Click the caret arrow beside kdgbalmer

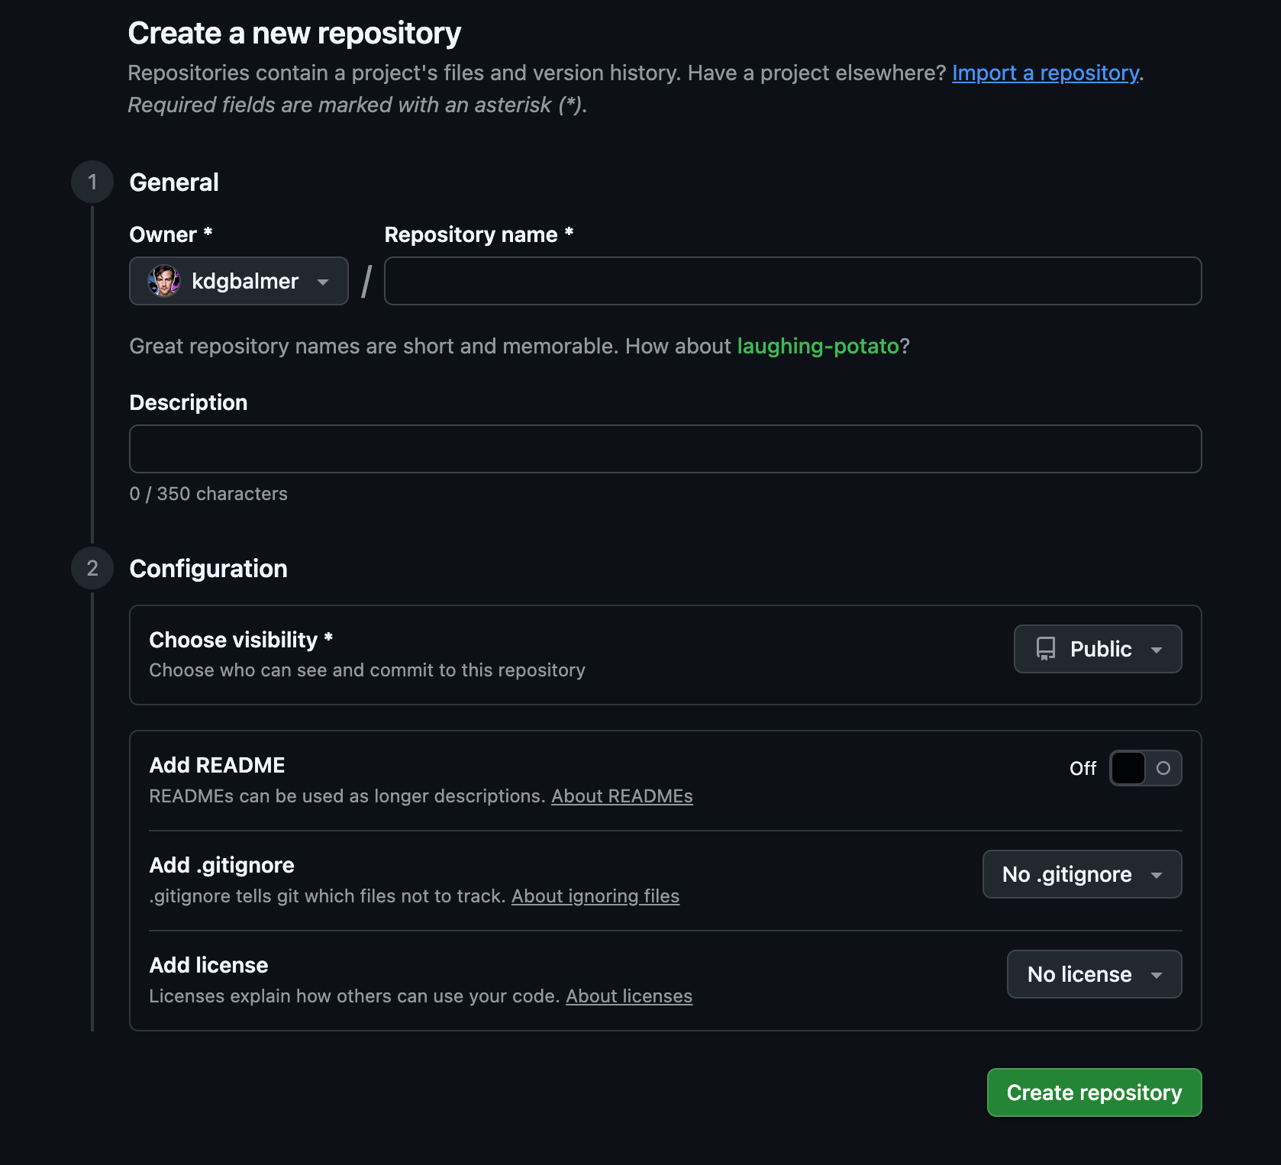click(323, 282)
